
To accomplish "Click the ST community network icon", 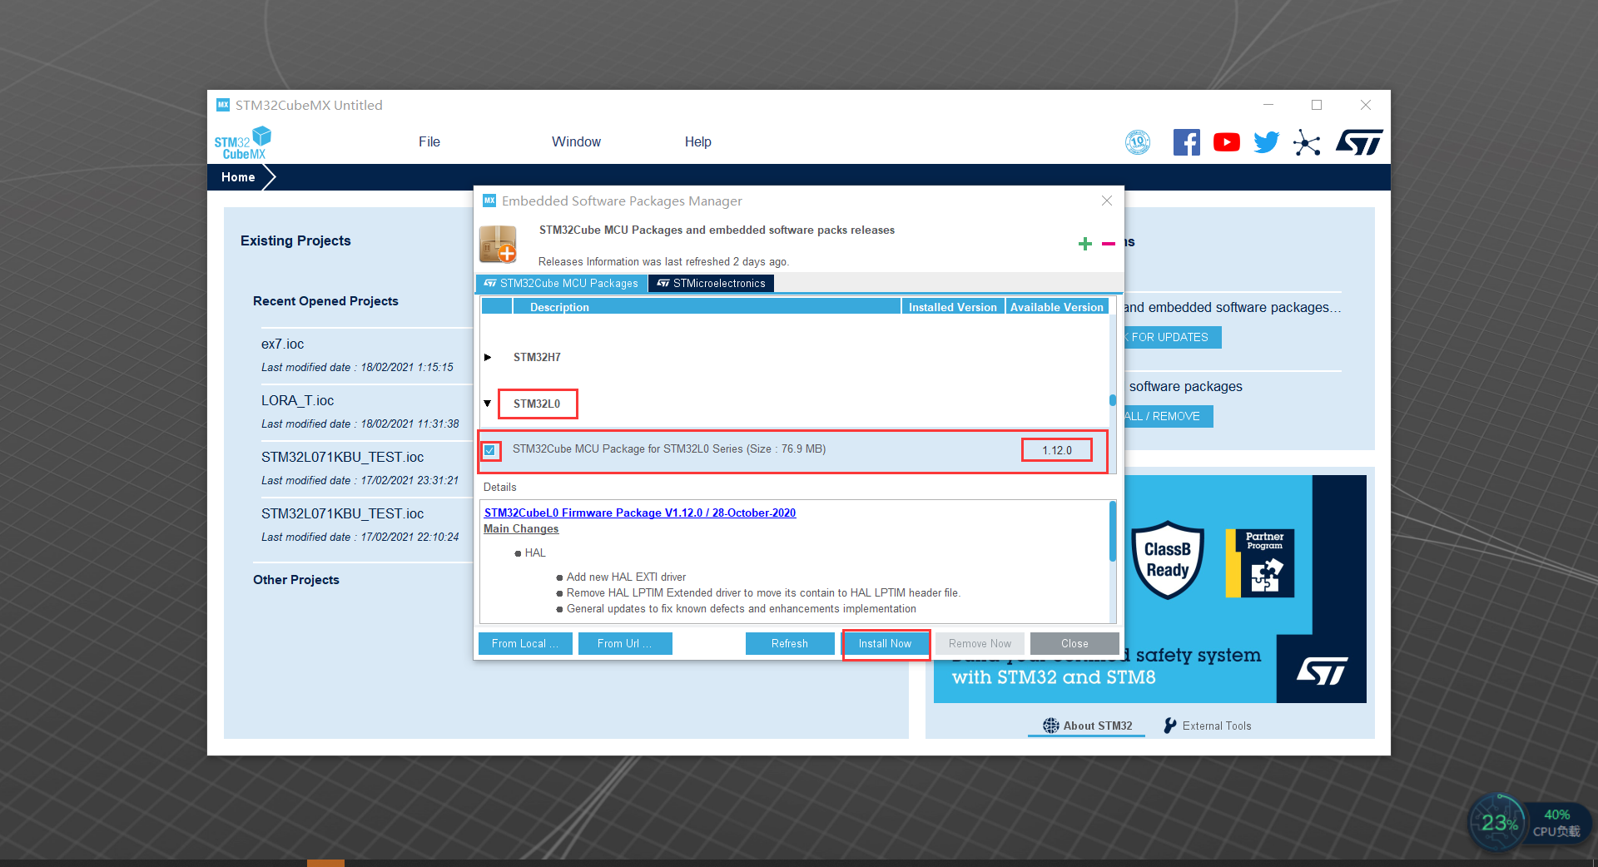I will click(x=1307, y=142).
